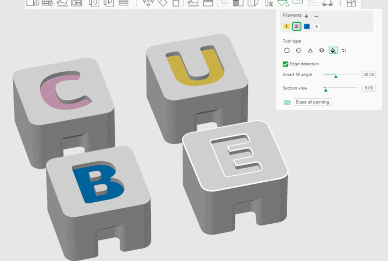388x261 pixels.
Task: Choose blue filament 3 swatch
Action: tap(307, 26)
